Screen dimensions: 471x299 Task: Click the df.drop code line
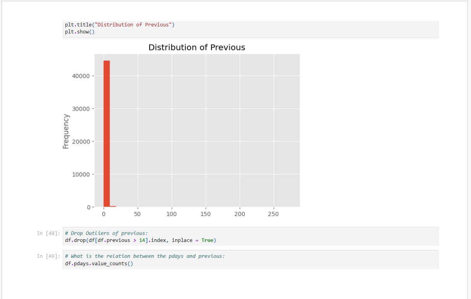pyautogui.click(x=140, y=240)
